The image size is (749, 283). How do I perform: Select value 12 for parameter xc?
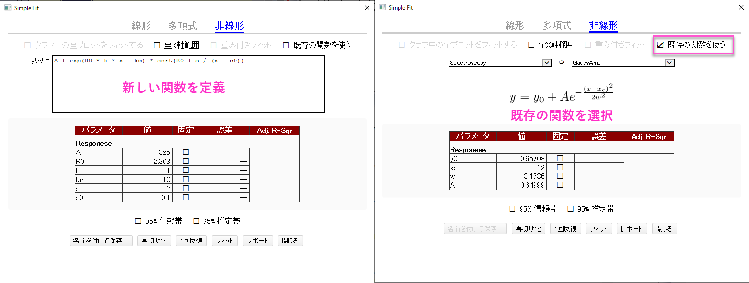[x=522, y=168]
